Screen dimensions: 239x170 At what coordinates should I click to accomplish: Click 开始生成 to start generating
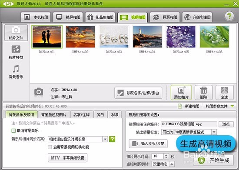pyautogui.click(x=213, y=160)
